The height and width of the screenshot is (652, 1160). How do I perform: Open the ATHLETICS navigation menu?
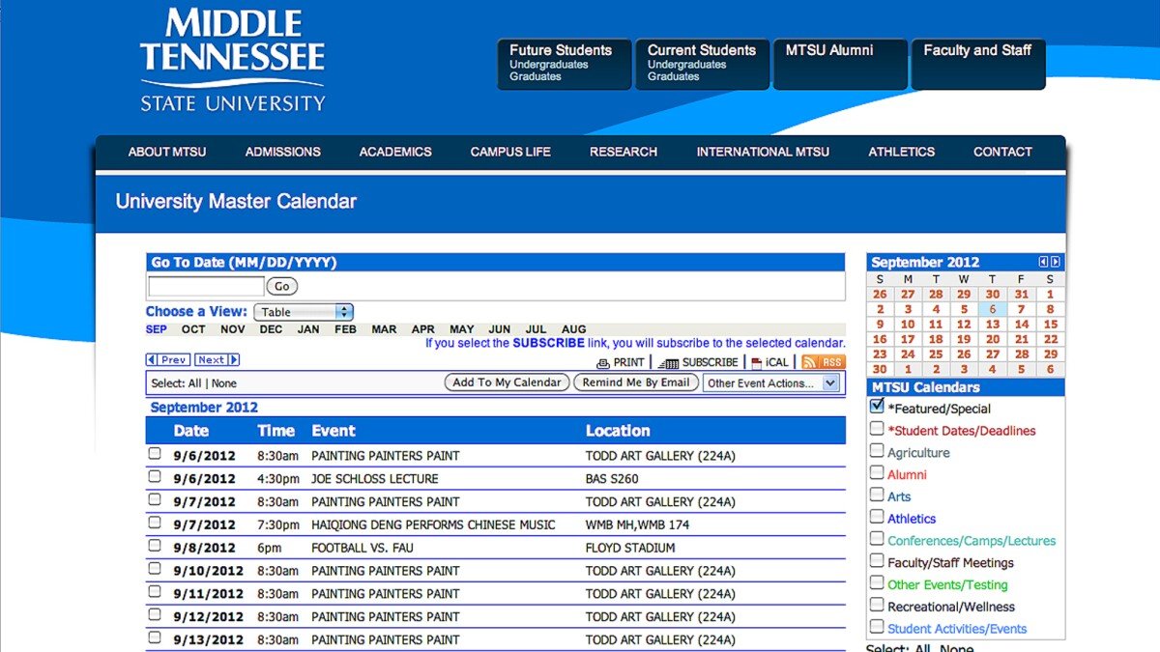pos(902,152)
